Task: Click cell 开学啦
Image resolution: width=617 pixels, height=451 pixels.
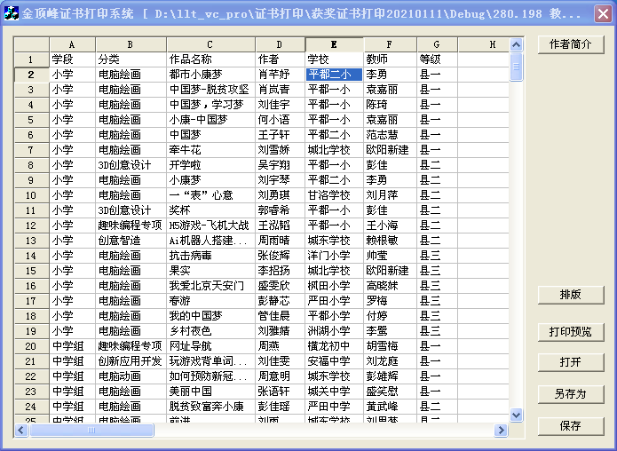Action: coord(211,165)
